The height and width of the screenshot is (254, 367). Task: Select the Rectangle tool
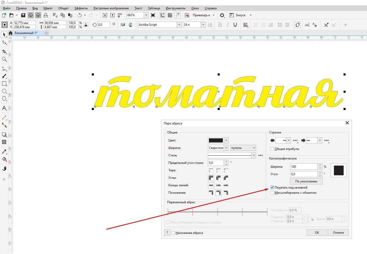tap(4, 84)
